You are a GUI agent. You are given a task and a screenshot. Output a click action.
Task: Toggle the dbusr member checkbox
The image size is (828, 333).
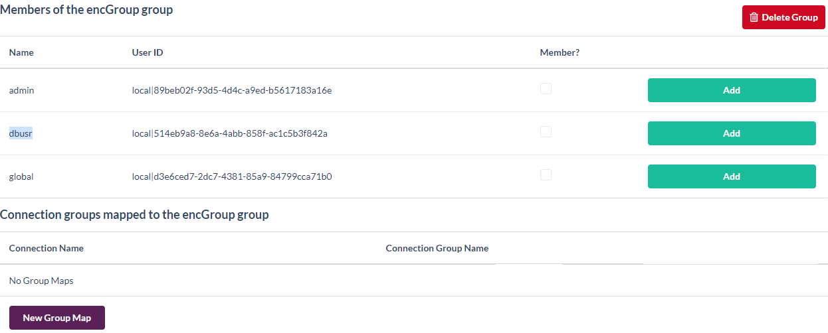(546, 131)
